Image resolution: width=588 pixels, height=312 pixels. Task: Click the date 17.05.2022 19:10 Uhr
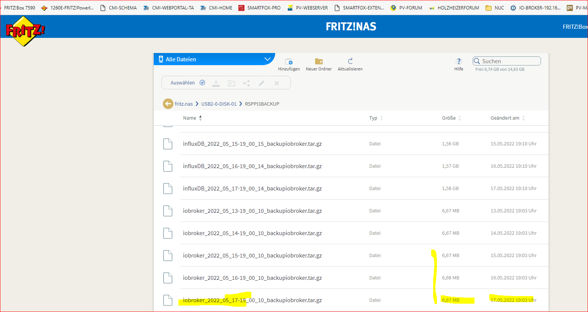514,189
